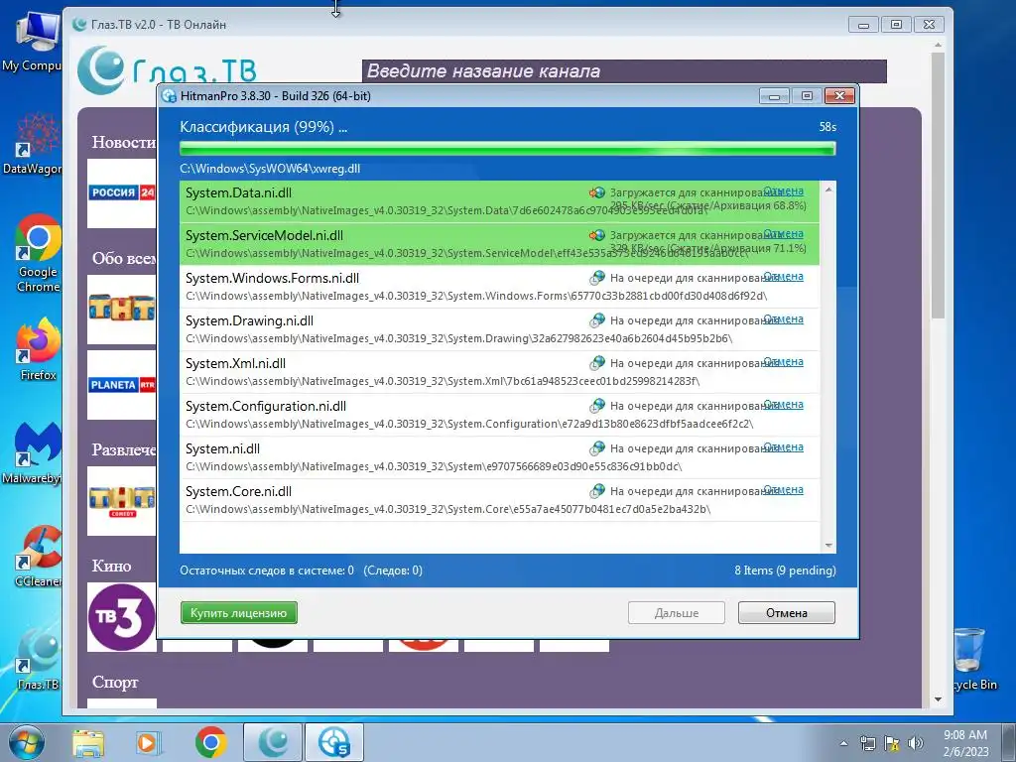
Task: Open Chrome from the taskbar
Action: 210,742
